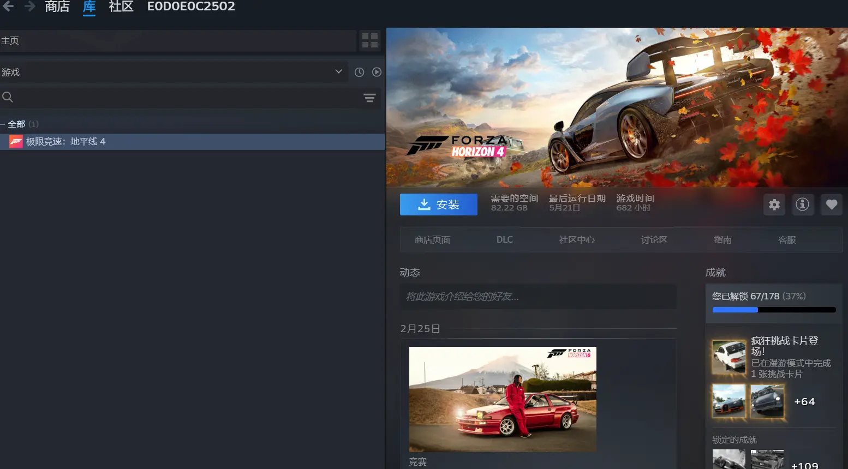Click the 将此游戏介绍给您的好友 input box
The width and height of the screenshot is (848, 469).
(538, 297)
